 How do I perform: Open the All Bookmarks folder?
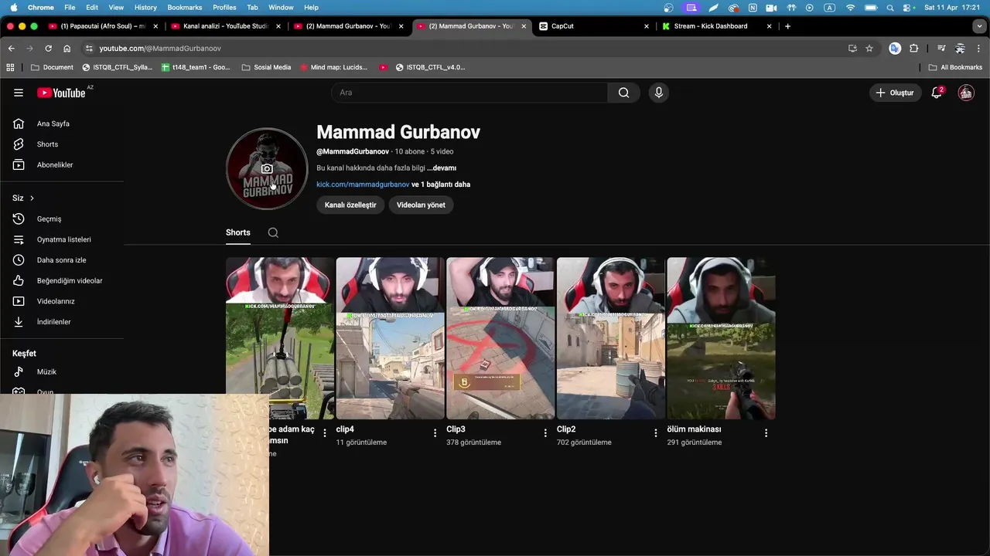tap(955, 67)
